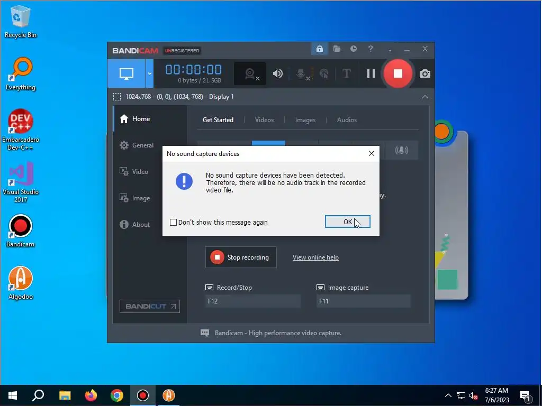Select the Bandicam desktop shortcut
Image resolution: width=542 pixels, height=406 pixels.
(x=21, y=231)
